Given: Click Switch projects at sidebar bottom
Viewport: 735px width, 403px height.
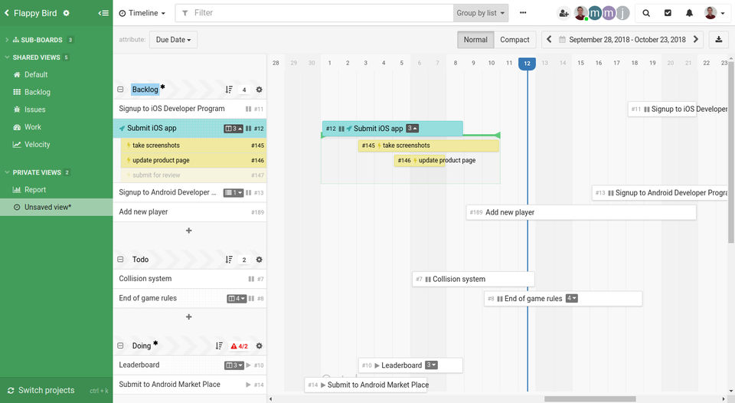Looking at the screenshot, I should [46, 390].
